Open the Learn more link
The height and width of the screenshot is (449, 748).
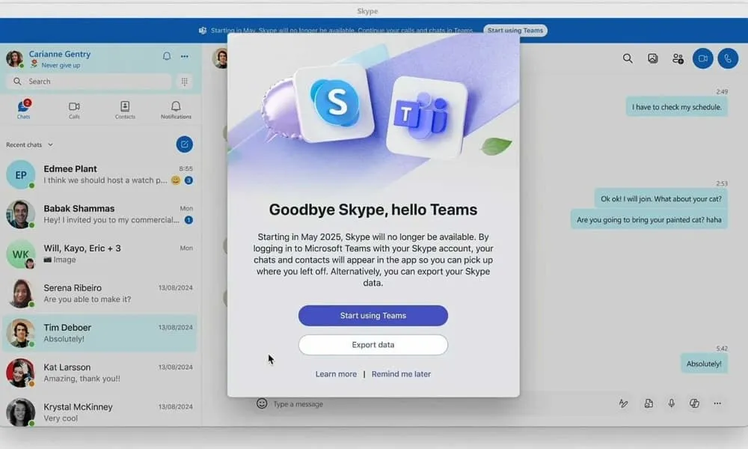click(336, 374)
